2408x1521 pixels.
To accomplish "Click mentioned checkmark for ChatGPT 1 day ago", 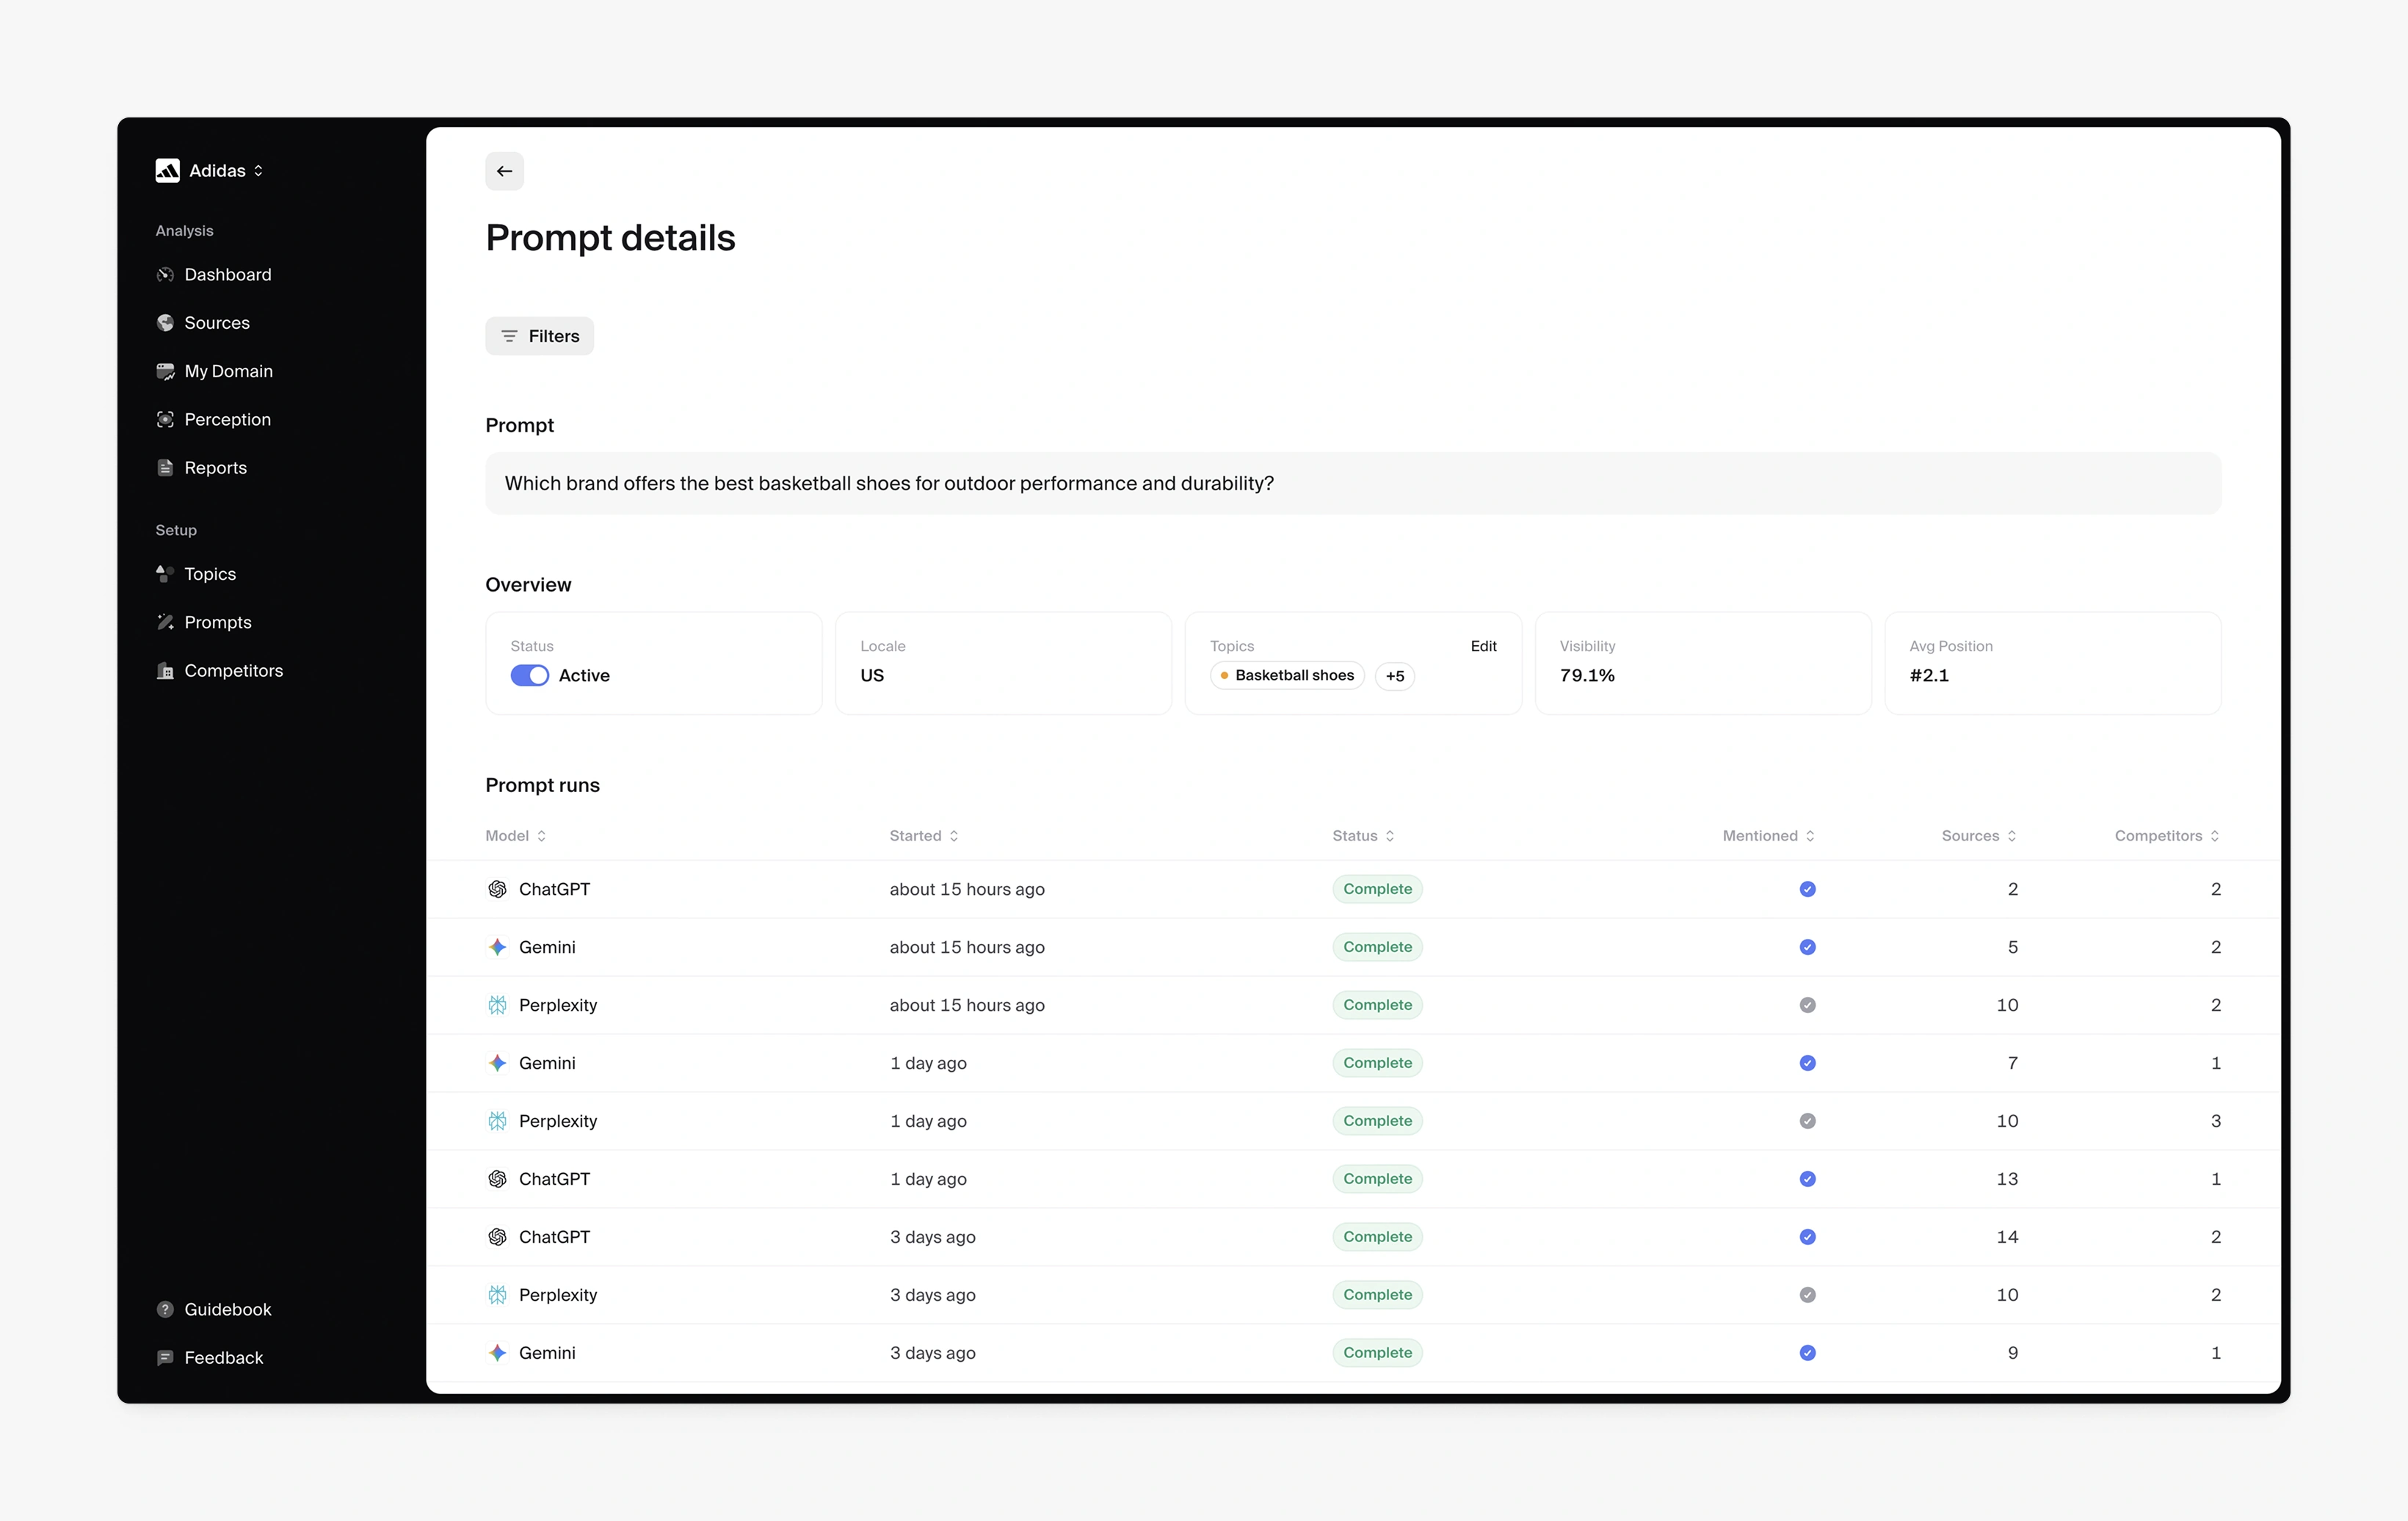I will tap(1807, 1179).
